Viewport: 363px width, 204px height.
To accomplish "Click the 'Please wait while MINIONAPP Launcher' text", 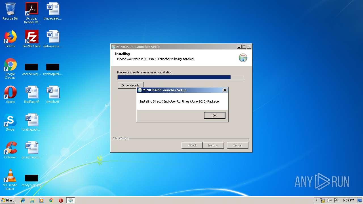I will pos(156,59).
